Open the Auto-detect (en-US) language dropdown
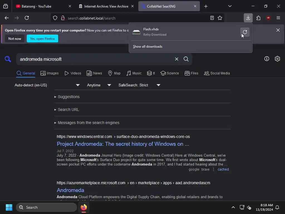Image resolution: width=285 pixels, height=214 pixels. click(x=47, y=85)
